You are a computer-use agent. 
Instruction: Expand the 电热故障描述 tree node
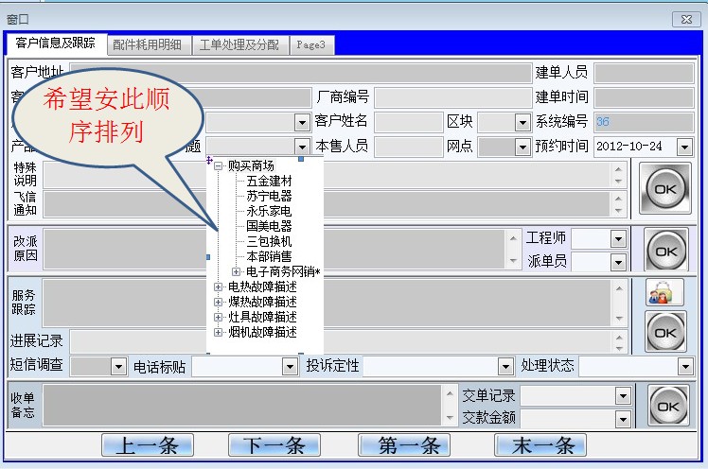219,287
